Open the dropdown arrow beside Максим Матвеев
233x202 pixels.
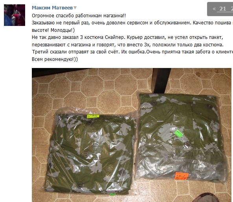(x=75, y=8)
